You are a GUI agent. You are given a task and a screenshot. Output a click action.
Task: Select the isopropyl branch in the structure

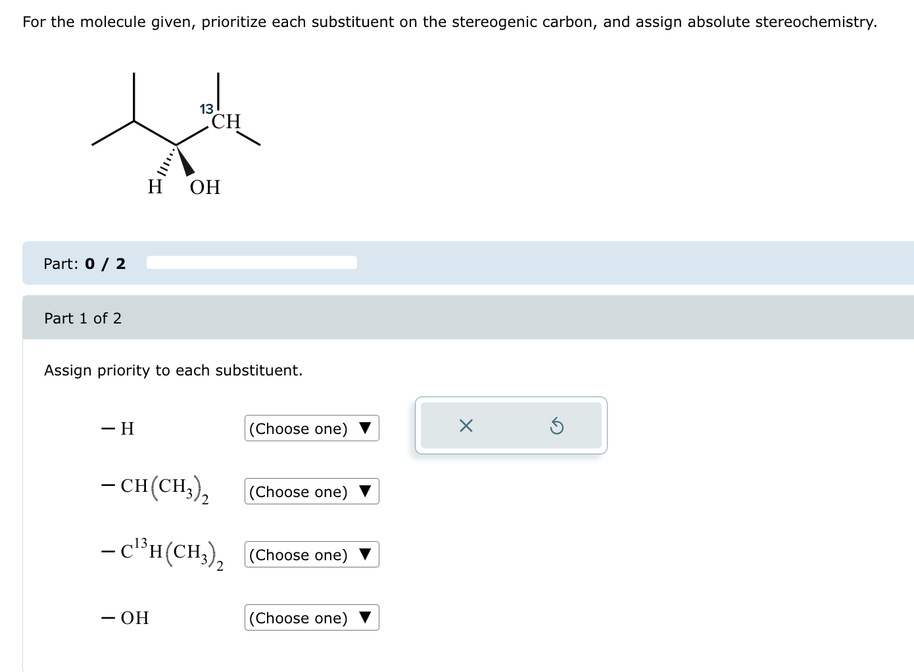click(133, 122)
